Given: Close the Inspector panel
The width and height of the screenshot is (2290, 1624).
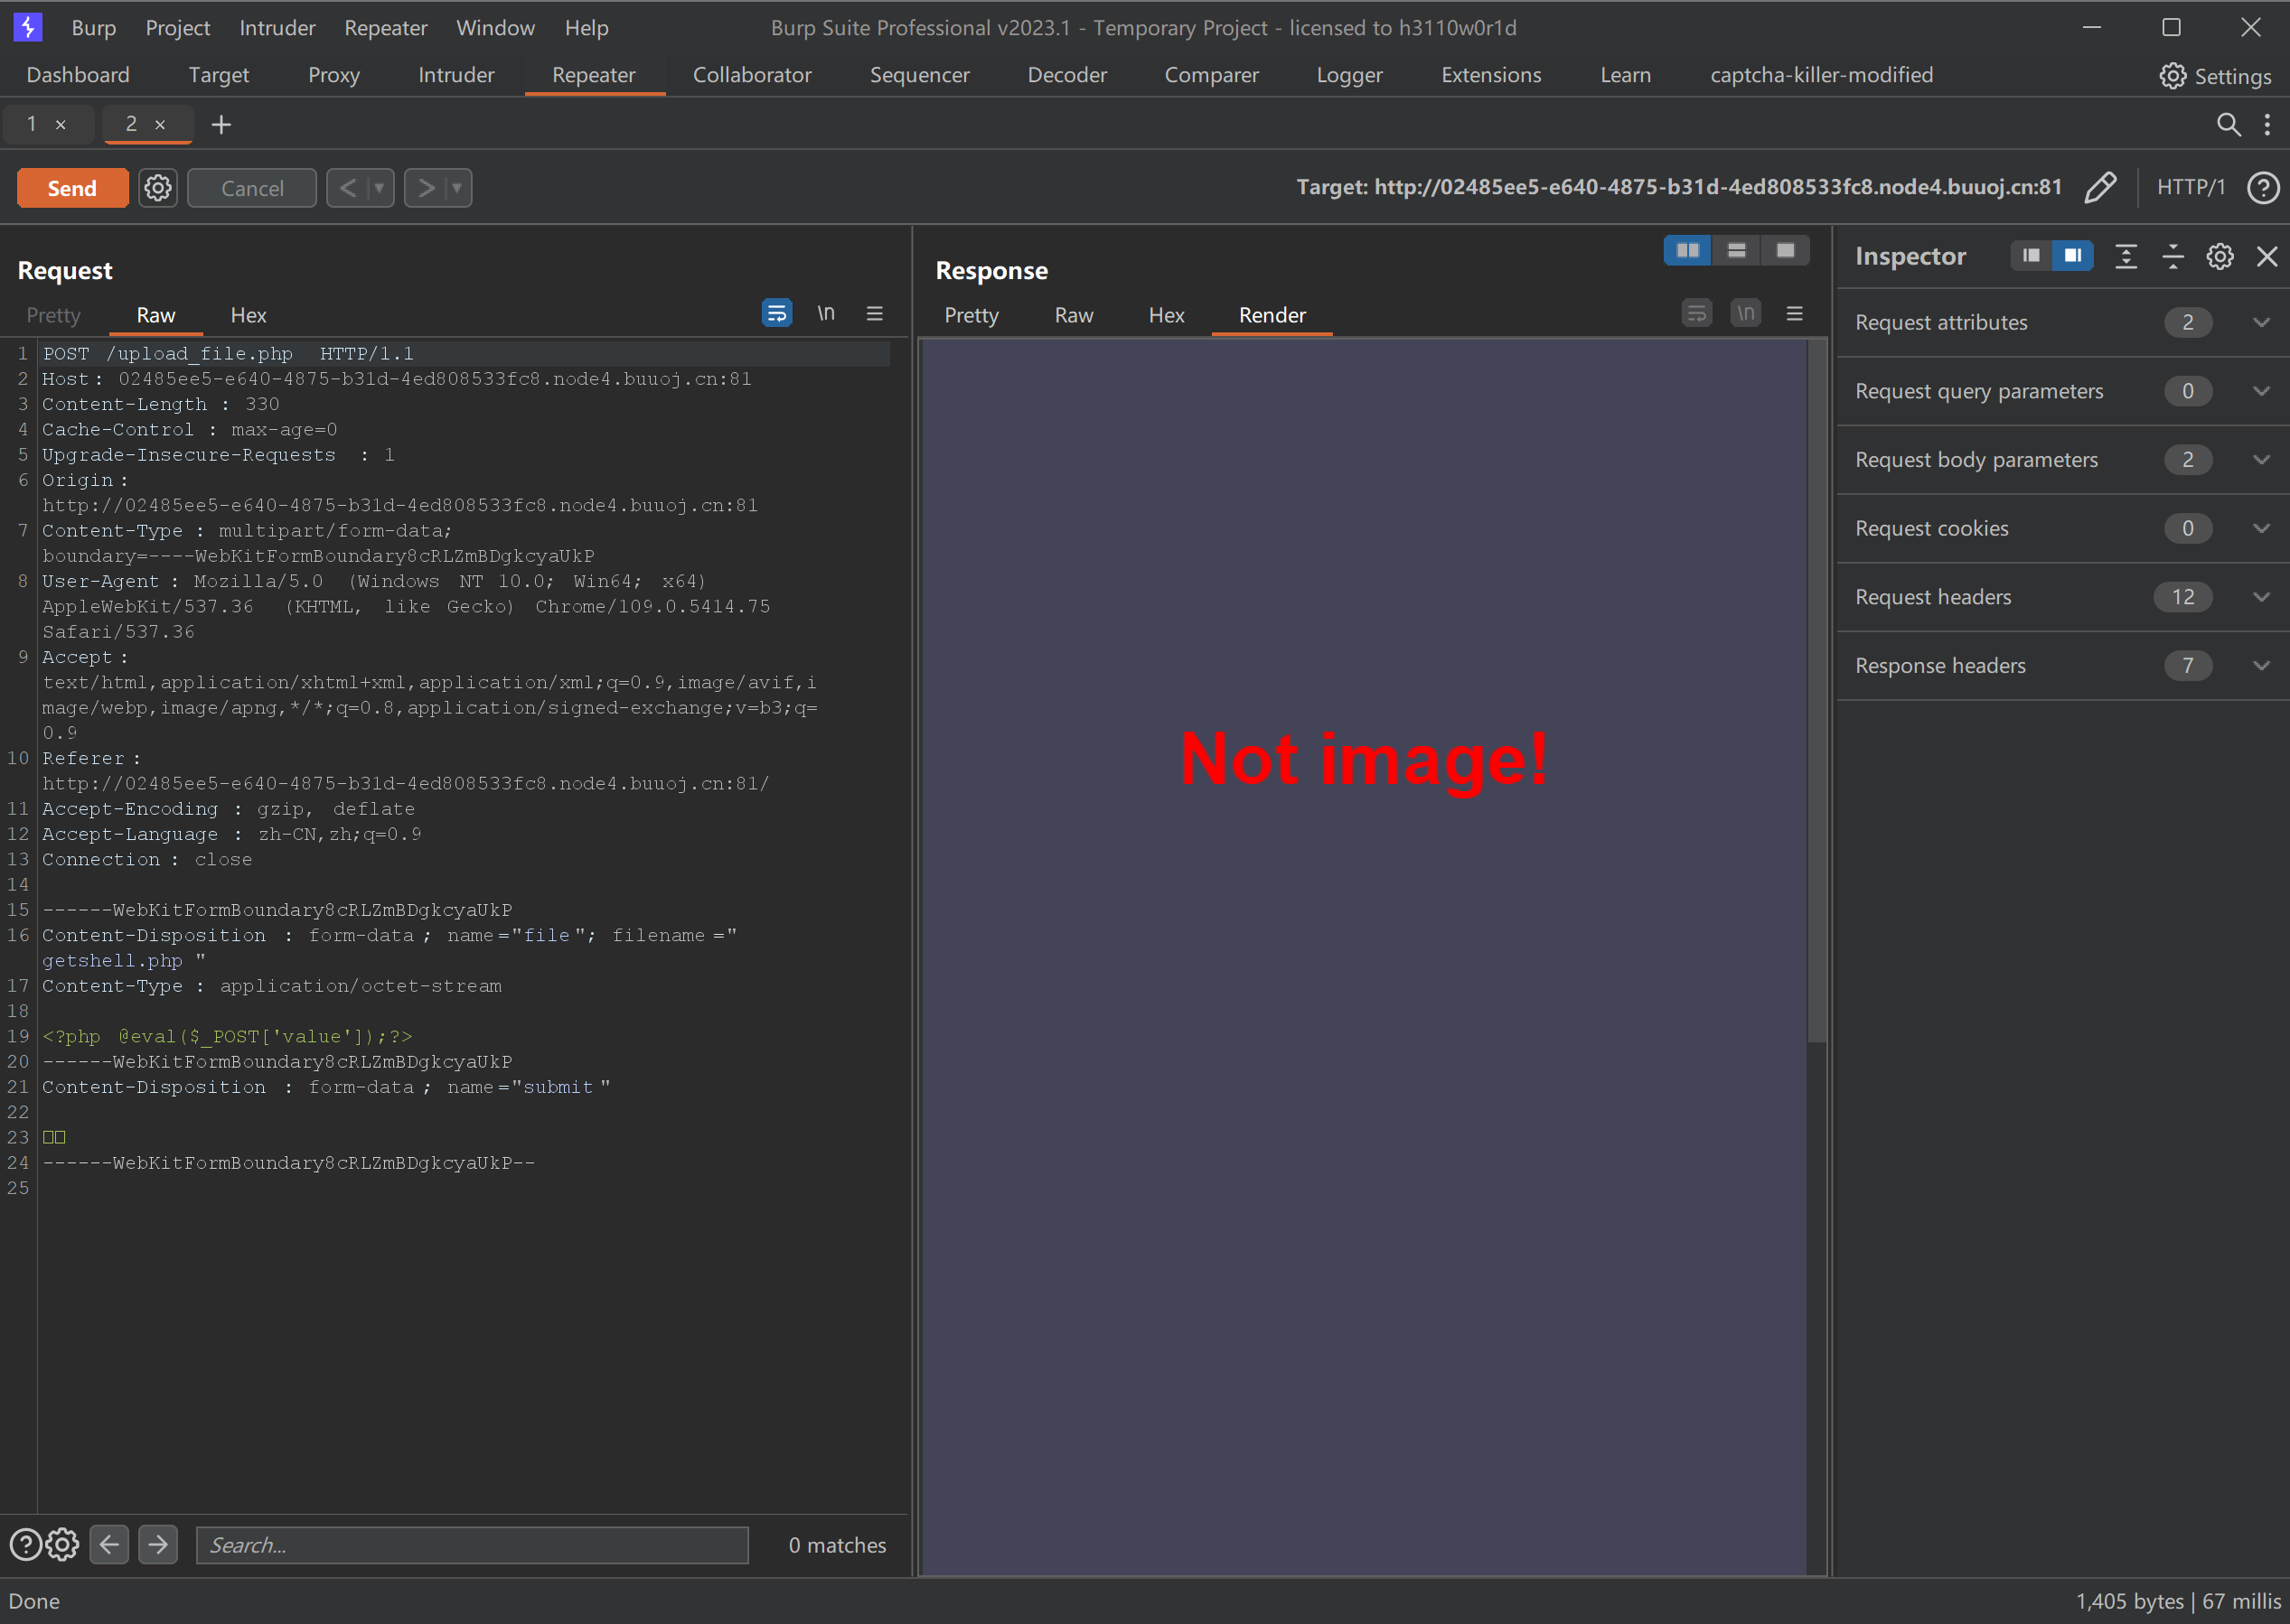Looking at the screenshot, I should (x=2267, y=257).
